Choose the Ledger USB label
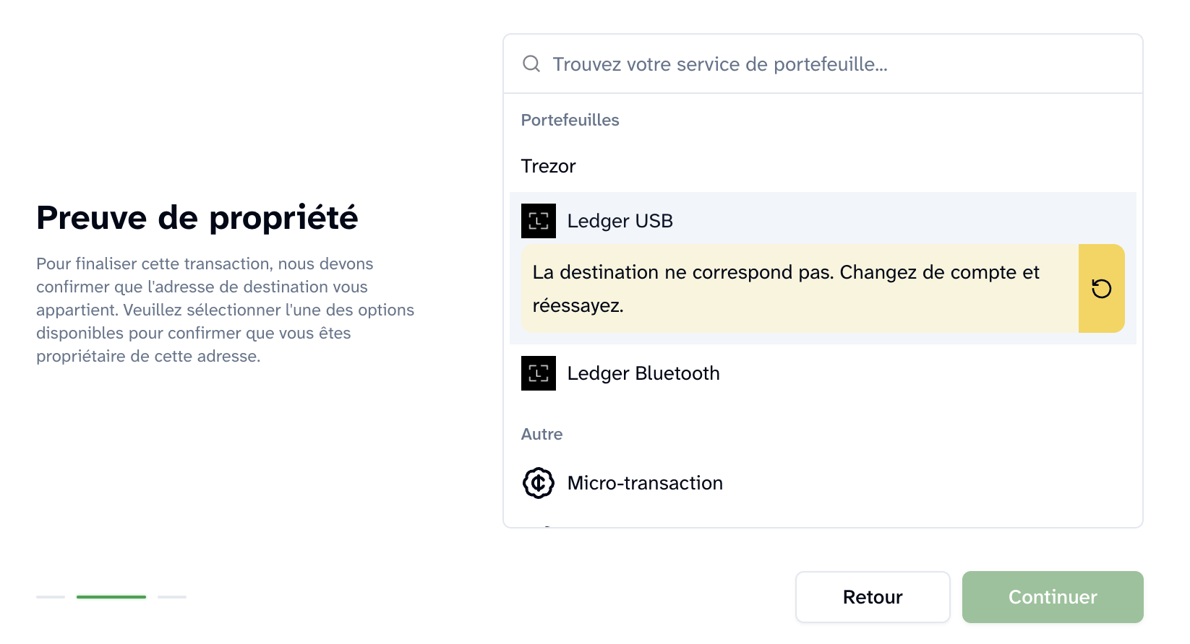 click(620, 221)
